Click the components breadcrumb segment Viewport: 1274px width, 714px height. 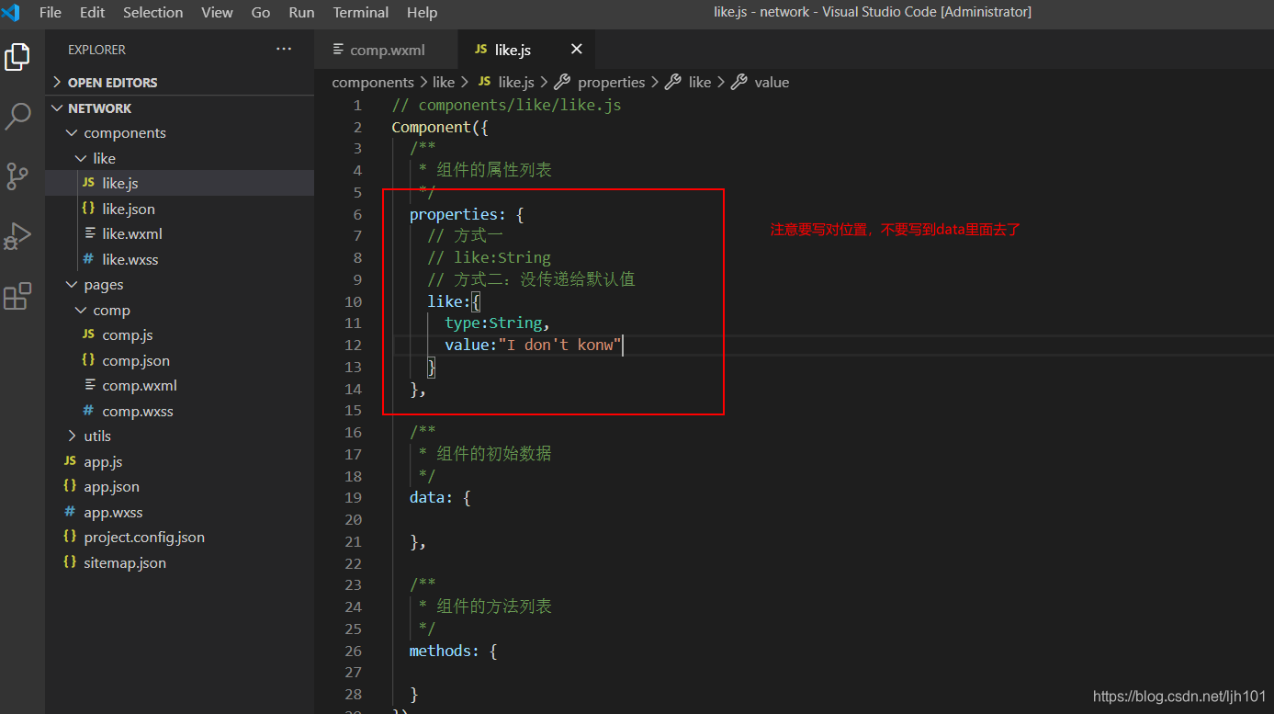pyautogui.click(x=373, y=82)
